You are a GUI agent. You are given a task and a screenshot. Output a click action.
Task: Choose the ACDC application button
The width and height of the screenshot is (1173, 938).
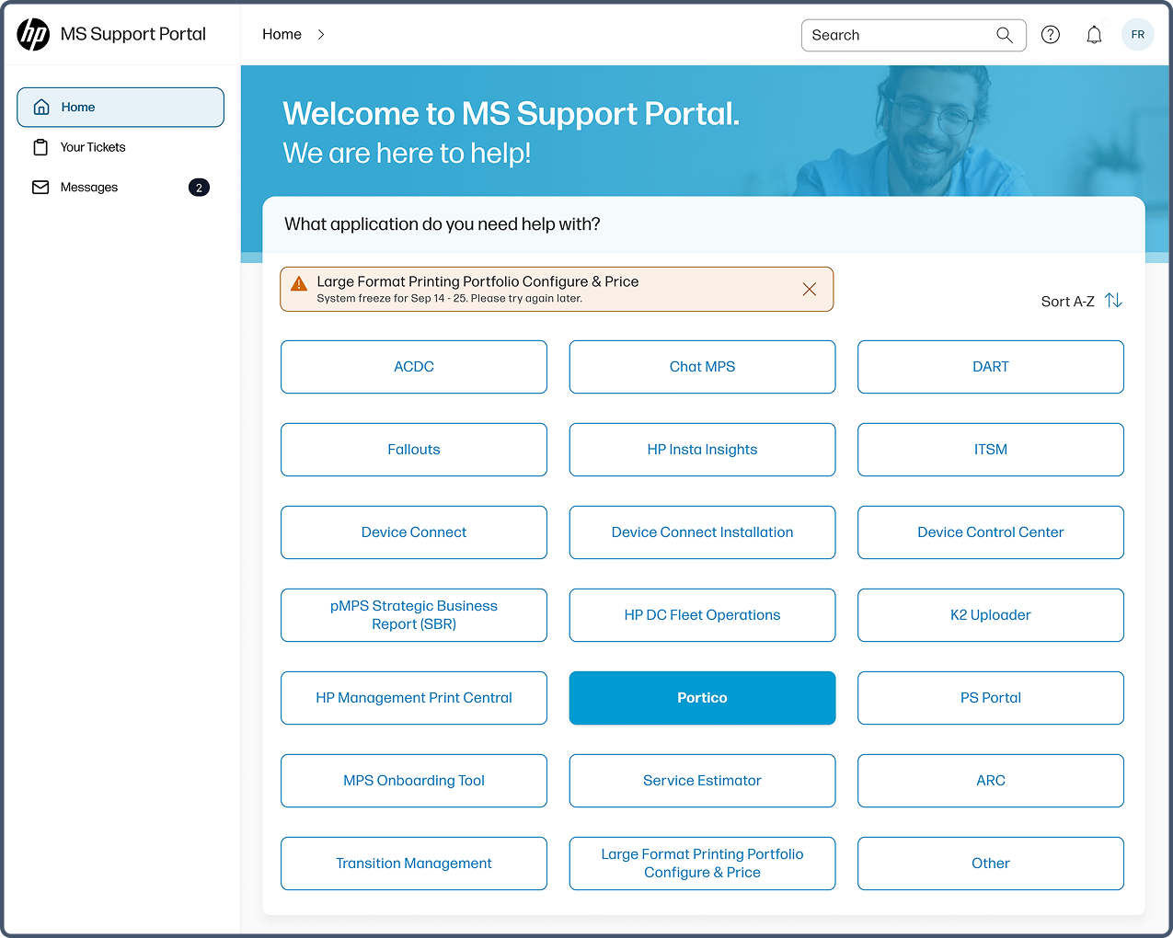(414, 367)
